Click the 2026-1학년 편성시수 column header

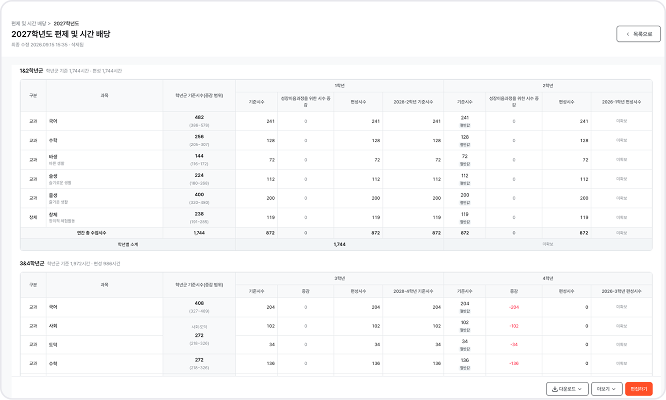[622, 102]
